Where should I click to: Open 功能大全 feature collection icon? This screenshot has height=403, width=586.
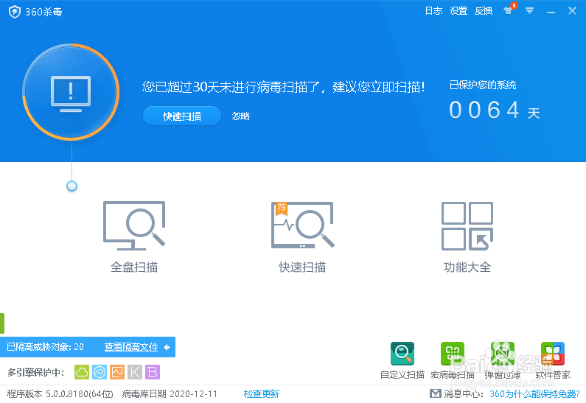467,226
